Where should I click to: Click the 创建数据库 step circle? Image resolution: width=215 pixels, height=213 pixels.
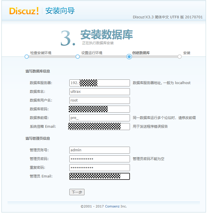pos(129,56)
